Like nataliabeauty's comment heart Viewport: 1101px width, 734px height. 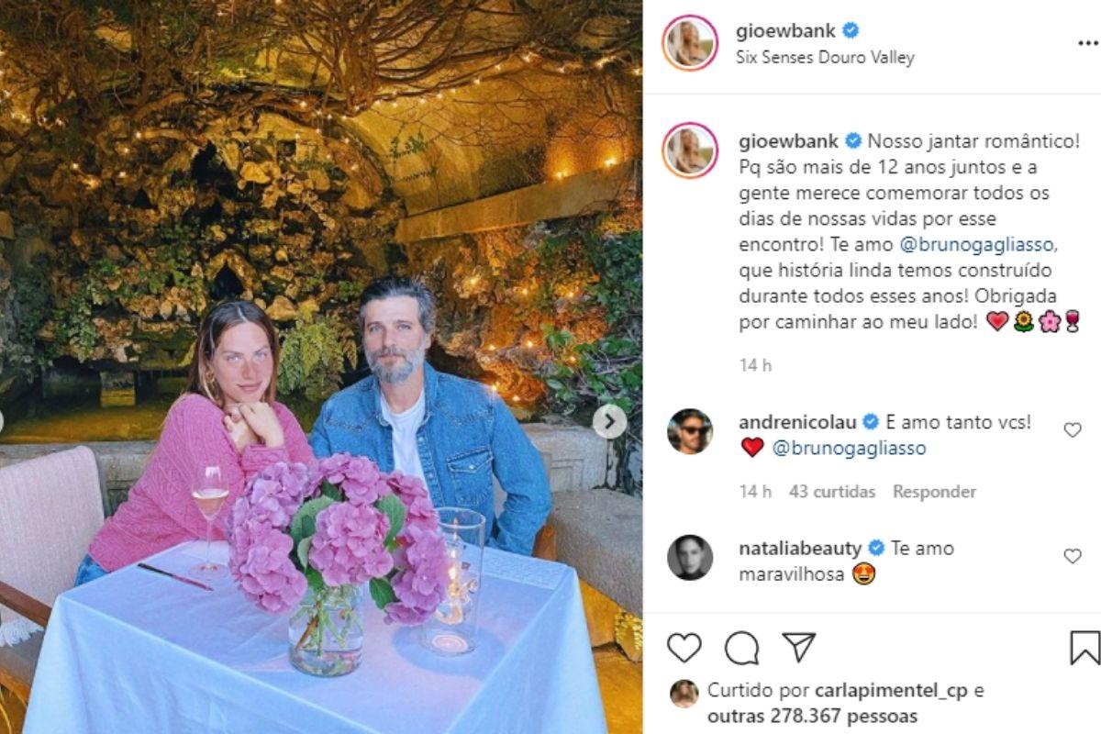coord(1072,556)
